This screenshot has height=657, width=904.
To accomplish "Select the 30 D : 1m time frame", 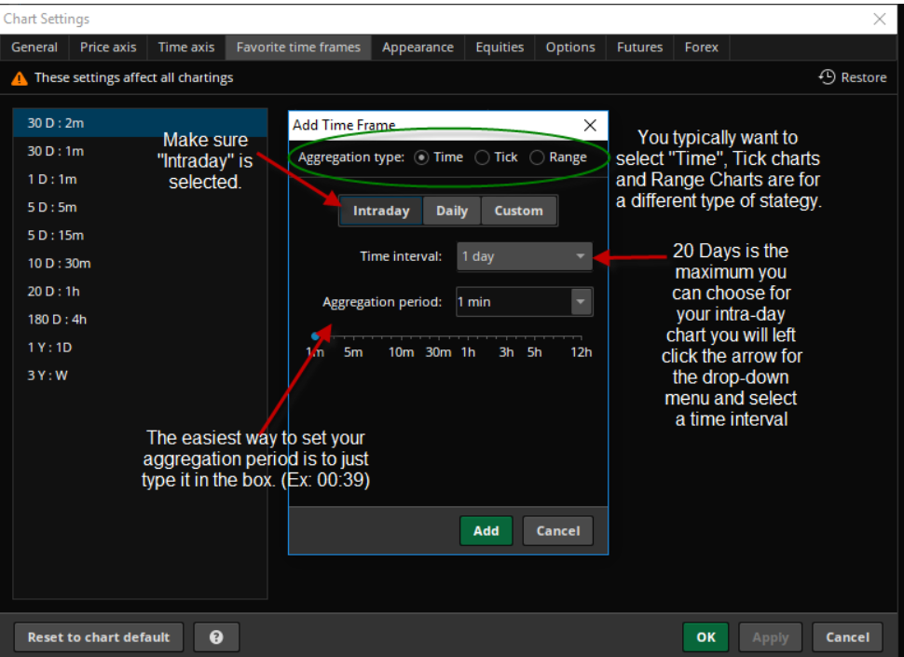I will point(140,151).
